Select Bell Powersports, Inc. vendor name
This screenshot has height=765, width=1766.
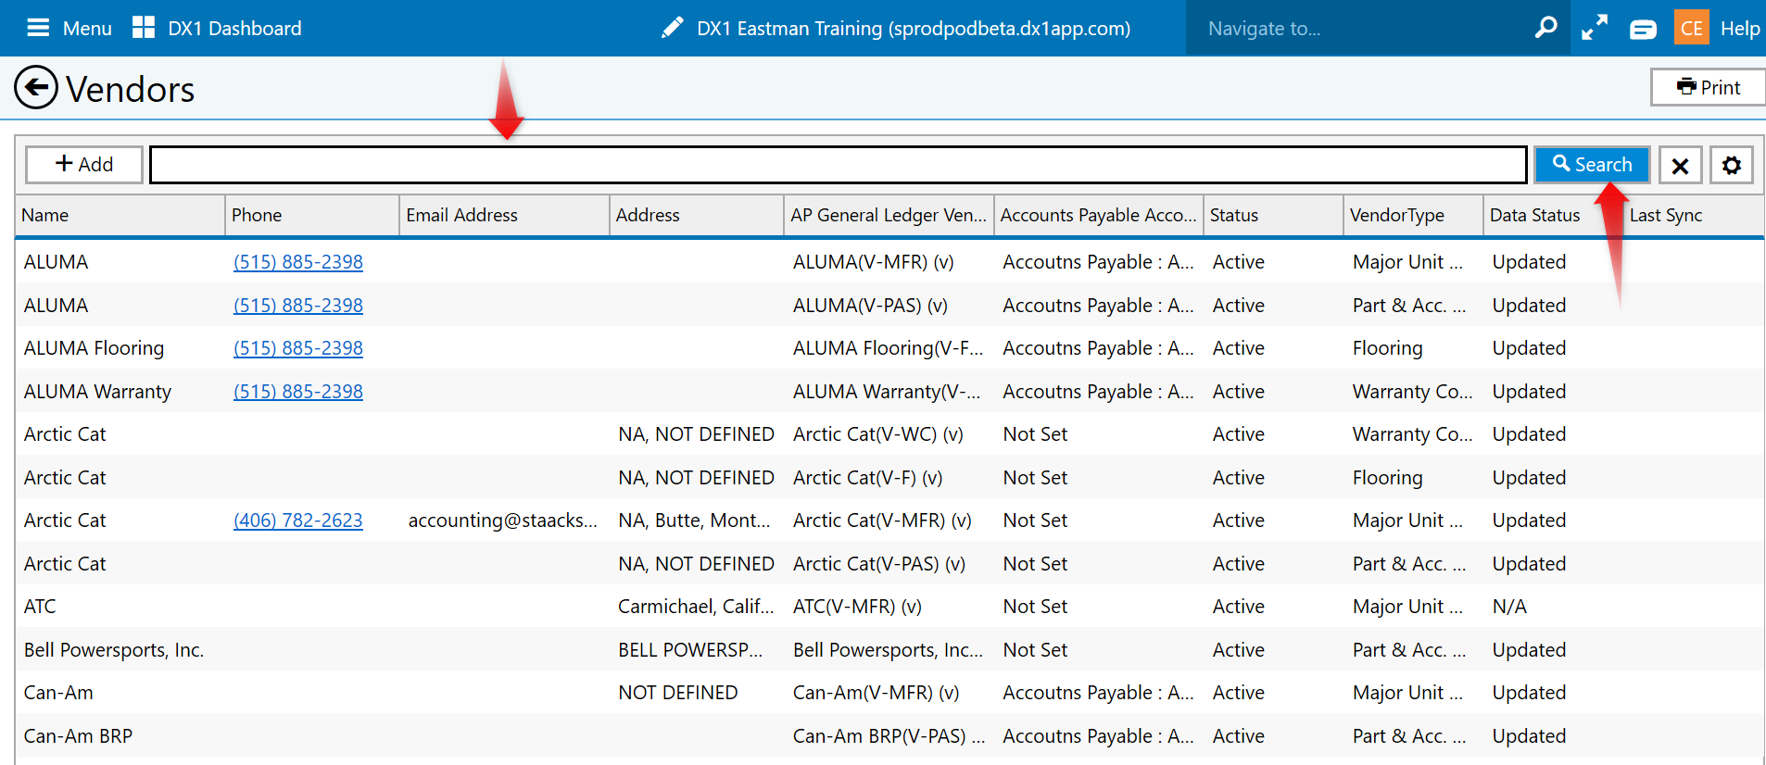(114, 650)
